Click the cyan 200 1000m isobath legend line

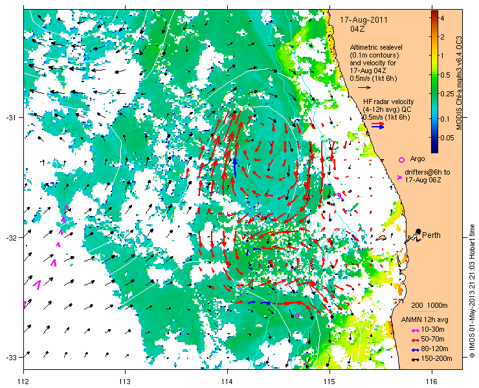click(x=423, y=312)
